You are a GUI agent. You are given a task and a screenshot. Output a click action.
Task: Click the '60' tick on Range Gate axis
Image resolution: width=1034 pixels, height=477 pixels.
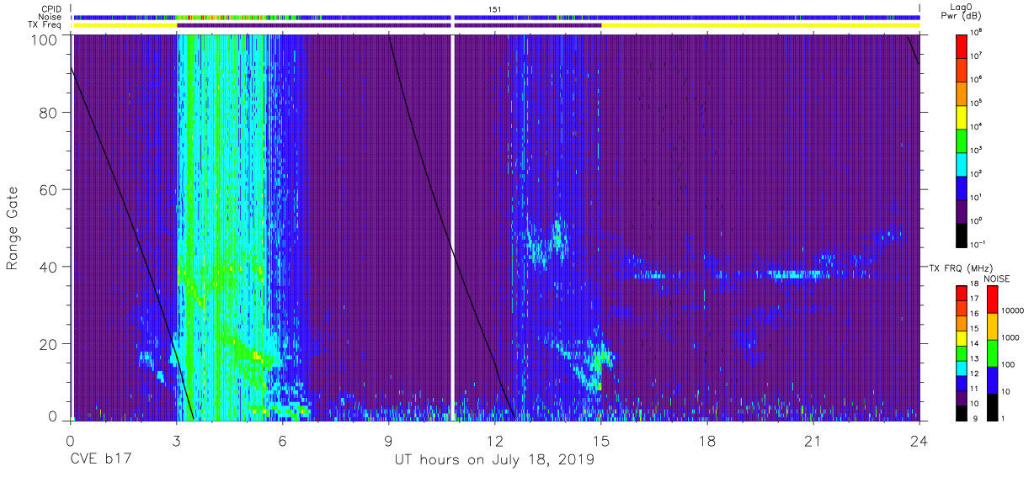point(49,189)
